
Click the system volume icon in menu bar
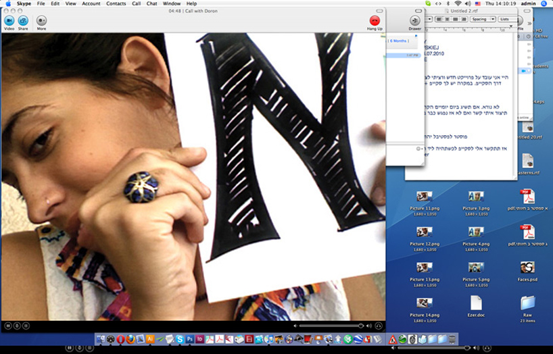468,3
